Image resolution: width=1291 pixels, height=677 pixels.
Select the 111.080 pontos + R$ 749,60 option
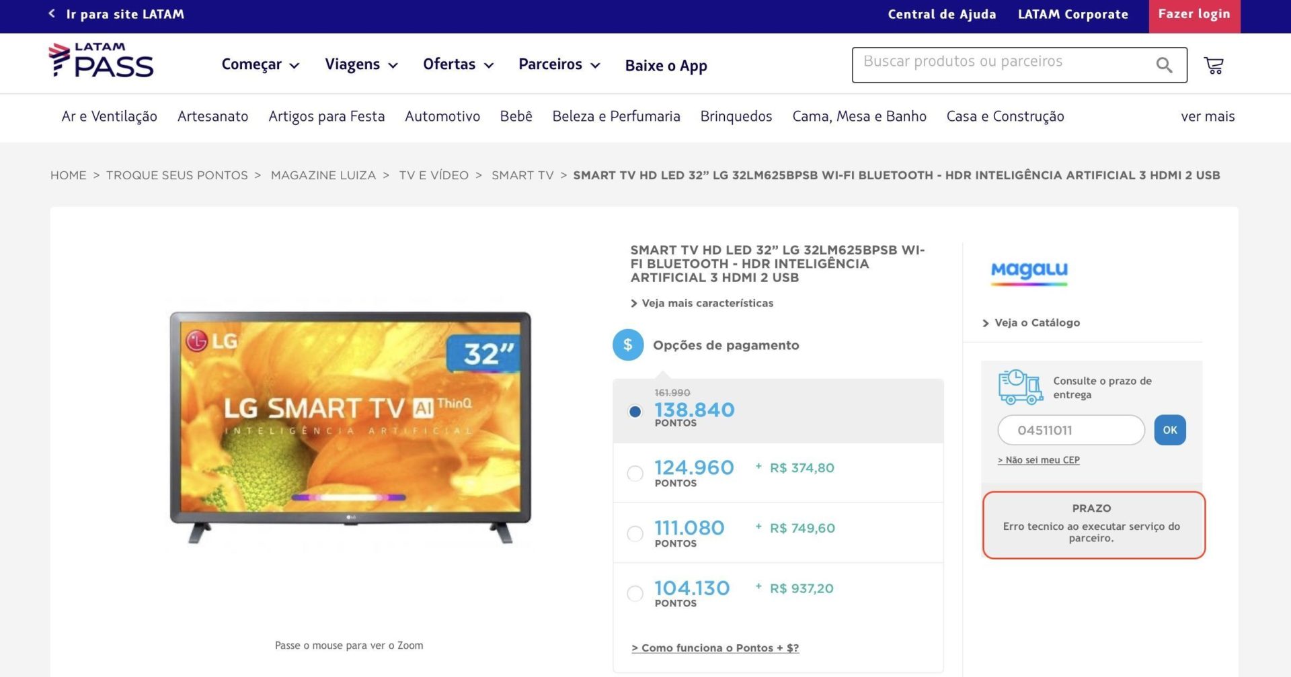pos(635,533)
